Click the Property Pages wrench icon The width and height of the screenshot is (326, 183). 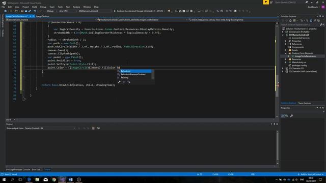(291, 116)
